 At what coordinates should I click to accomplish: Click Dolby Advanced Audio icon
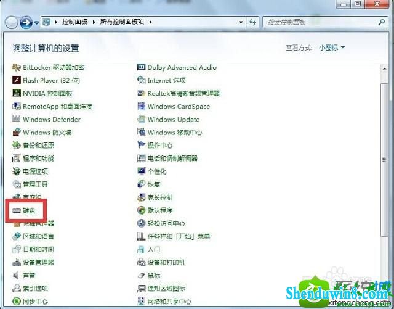[x=141, y=67]
